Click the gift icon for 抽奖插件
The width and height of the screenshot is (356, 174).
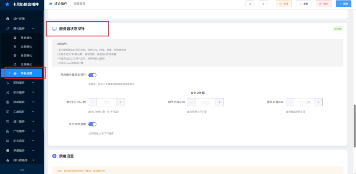tap(8, 102)
